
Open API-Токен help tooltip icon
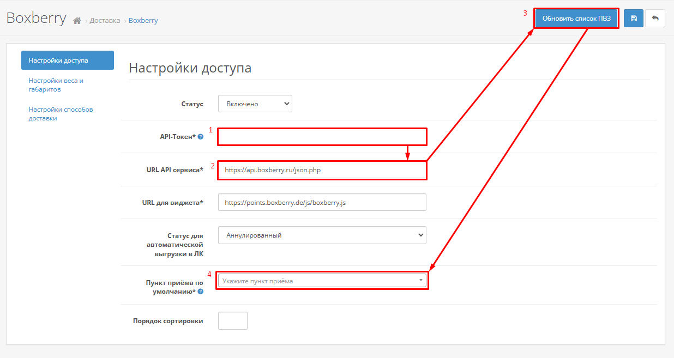(200, 137)
